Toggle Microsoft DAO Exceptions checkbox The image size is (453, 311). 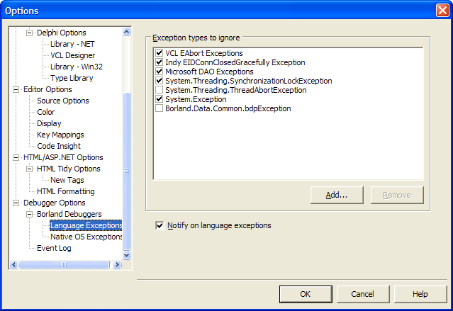[x=160, y=72]
